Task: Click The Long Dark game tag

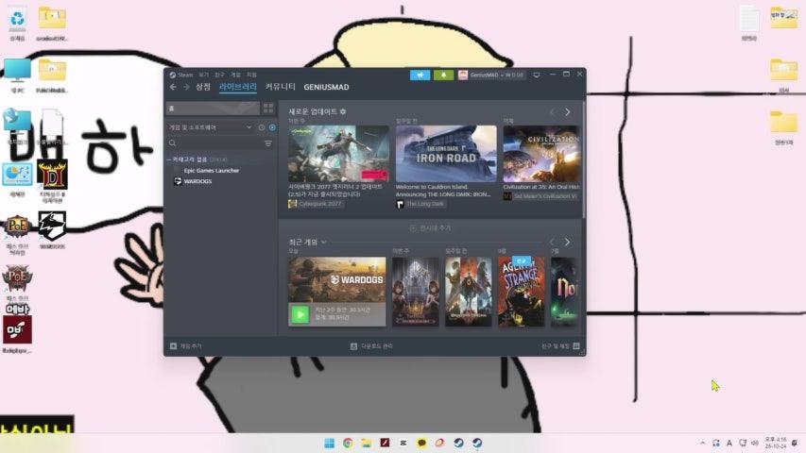Action: pyautogui.click(x=420, y=204)
